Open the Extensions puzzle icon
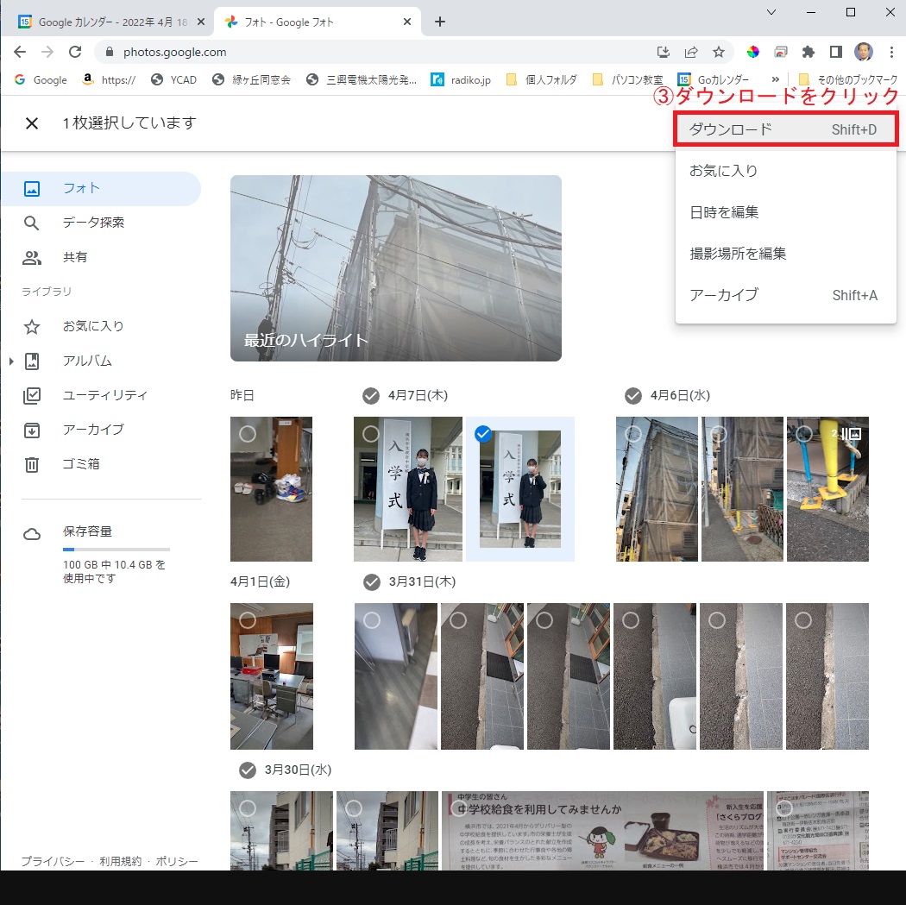The image size is (906, 905). pos(808,53)
